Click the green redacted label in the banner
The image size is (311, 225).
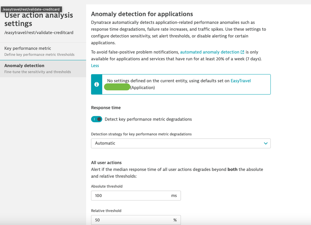click(117, 87)
